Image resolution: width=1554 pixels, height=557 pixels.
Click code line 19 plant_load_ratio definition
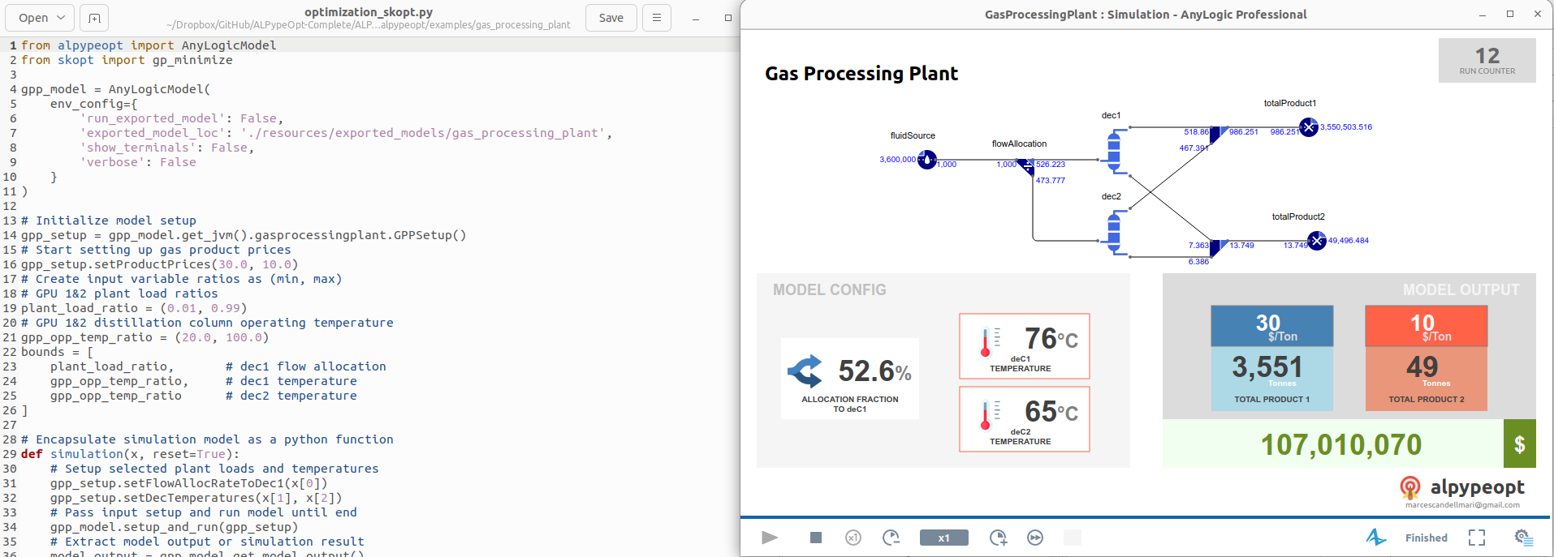click(134, 308)
